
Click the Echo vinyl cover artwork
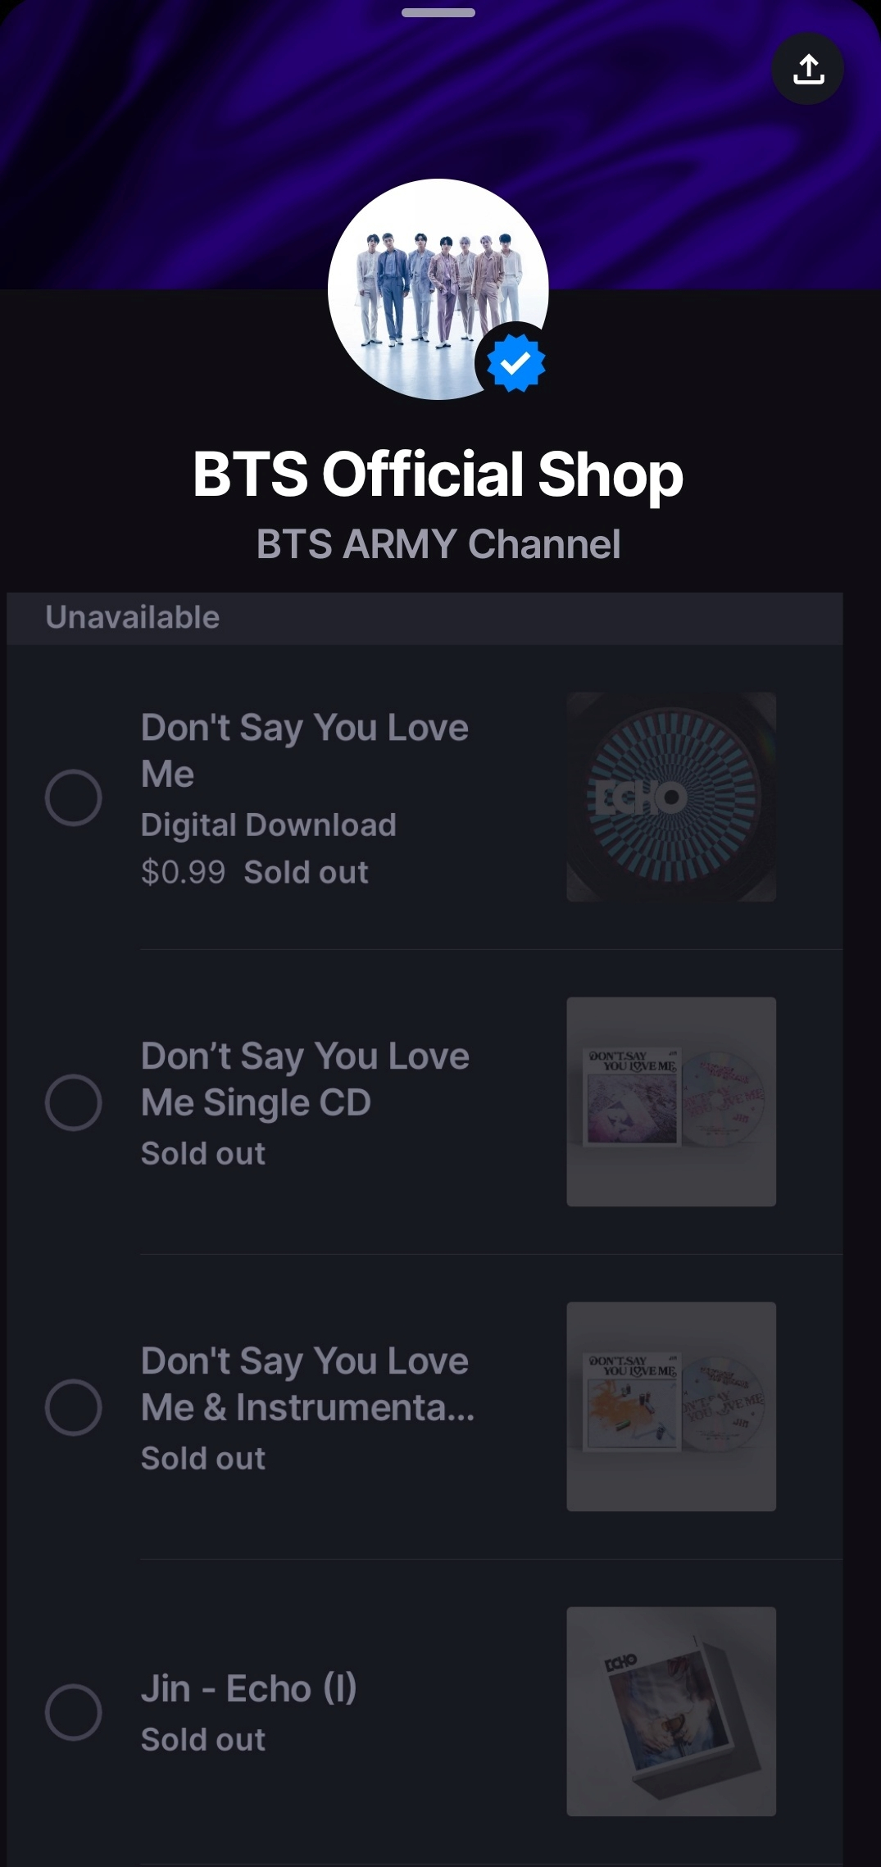point(671,797)
